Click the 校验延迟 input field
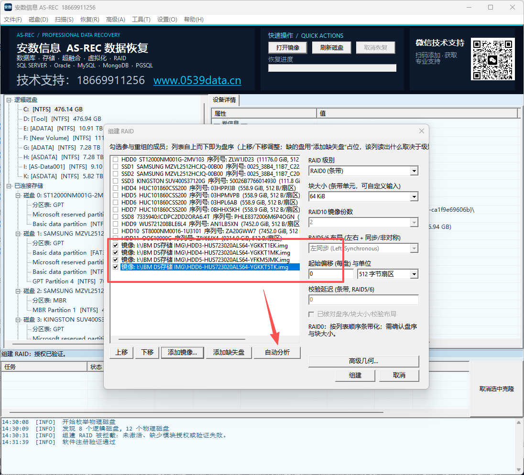The width and height of the screenshot is (524, 475). click(363, 300)
